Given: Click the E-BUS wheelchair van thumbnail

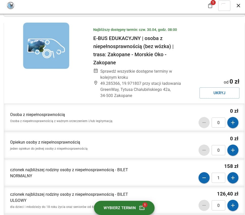Looking at the screenshot, I should coord(46,46).
